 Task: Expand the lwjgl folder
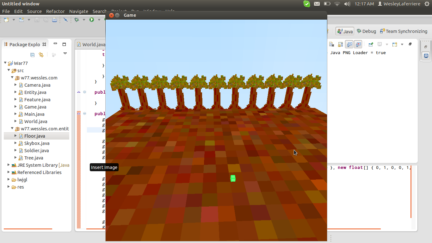9,179
